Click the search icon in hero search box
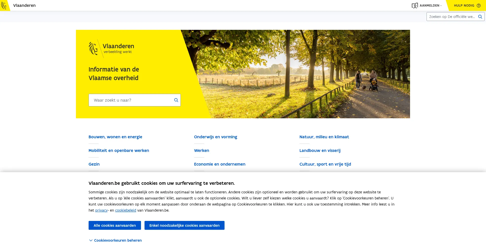Screen dimensions: 486x251 [x=176, y=100]
